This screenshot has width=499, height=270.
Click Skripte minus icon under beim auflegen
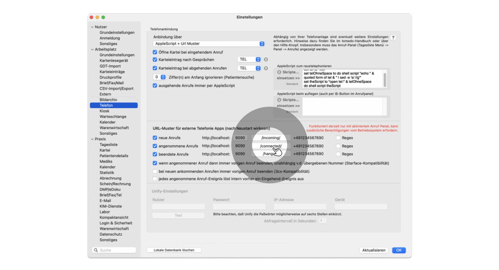coord(279,100)
